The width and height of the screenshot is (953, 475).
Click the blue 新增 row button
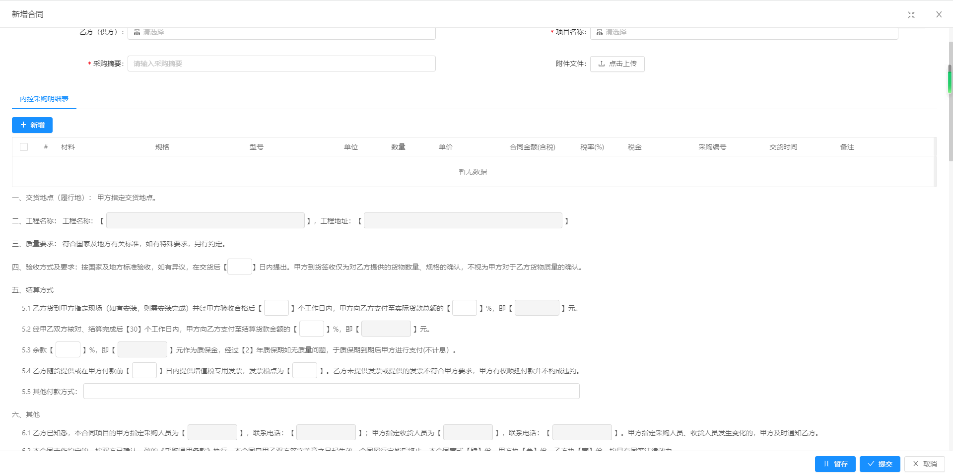click(x=32, y=125)
